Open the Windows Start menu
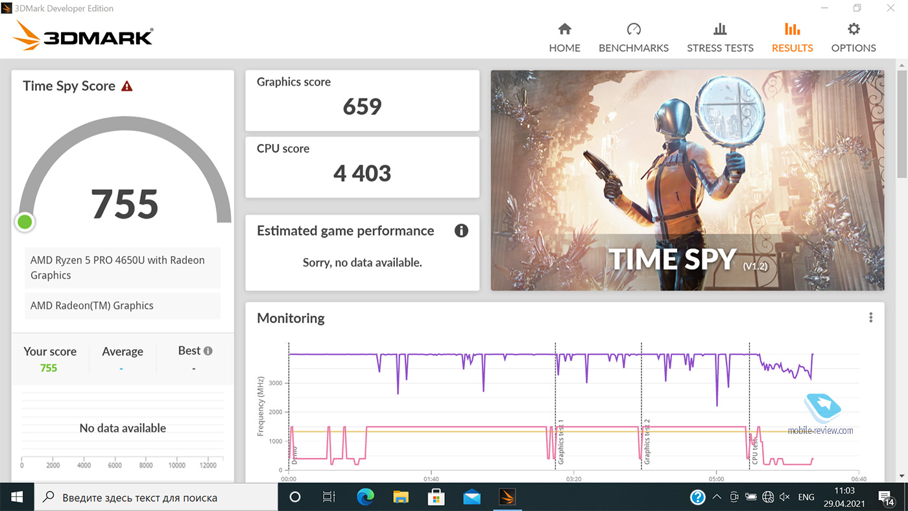 [x=16, y=497]
